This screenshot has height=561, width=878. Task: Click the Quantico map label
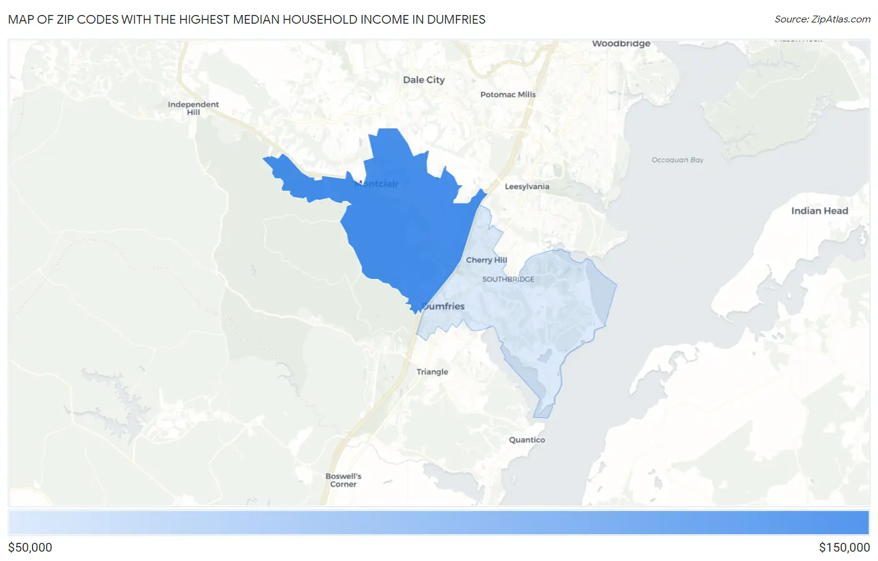[x=527, y=440]
